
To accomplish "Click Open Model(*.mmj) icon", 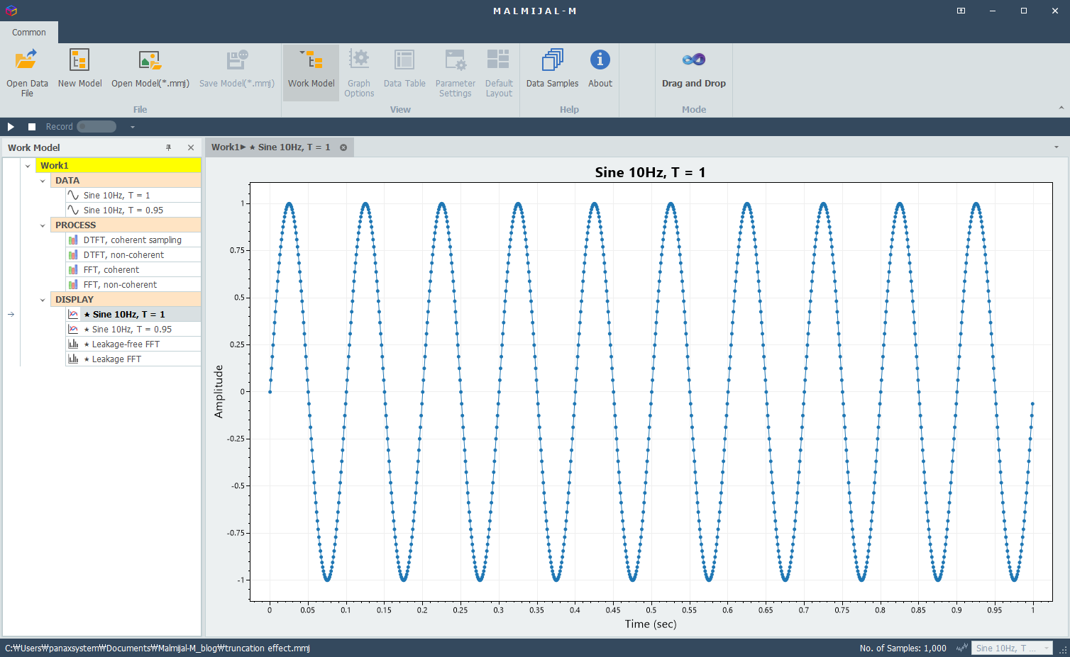I will [150, 61].
